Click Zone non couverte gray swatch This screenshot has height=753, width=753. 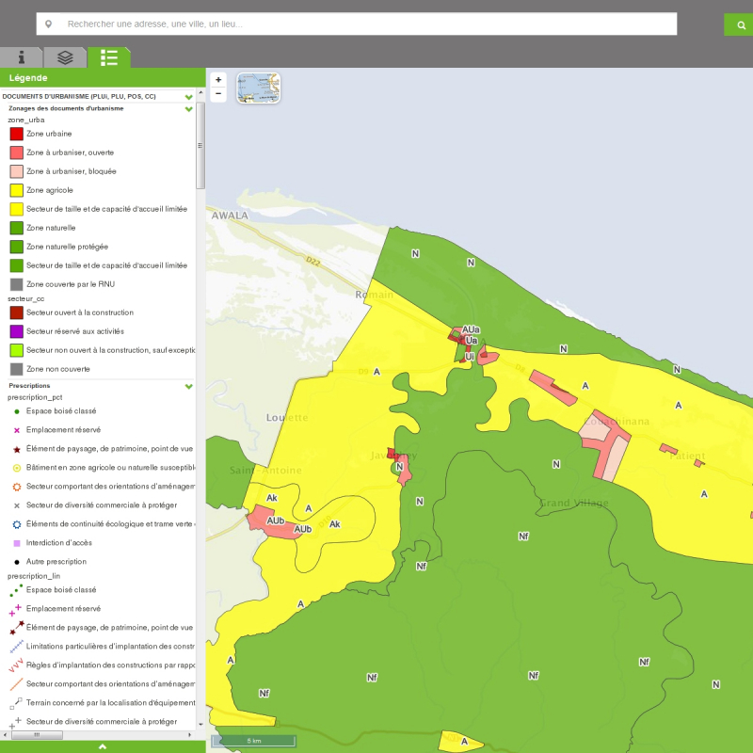[x=17, y=369]
